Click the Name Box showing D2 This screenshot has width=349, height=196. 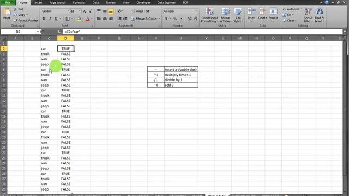(18, 32)
